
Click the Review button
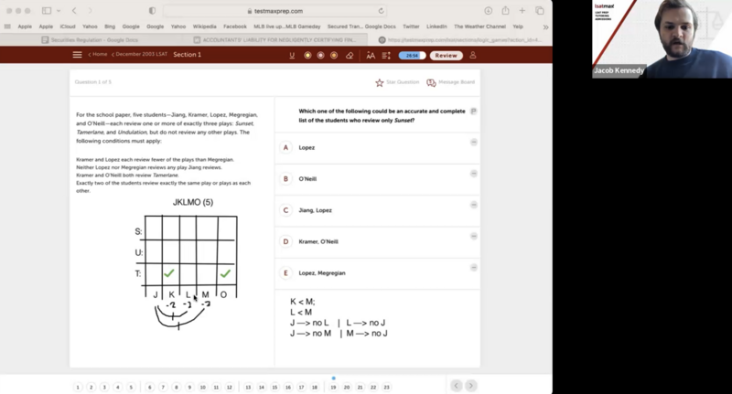click(x=446, y=56)
